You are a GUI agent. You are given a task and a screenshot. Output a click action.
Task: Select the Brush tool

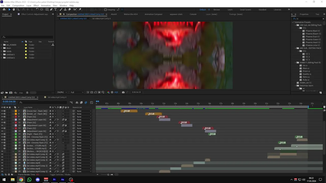click(x=61, y=10)
